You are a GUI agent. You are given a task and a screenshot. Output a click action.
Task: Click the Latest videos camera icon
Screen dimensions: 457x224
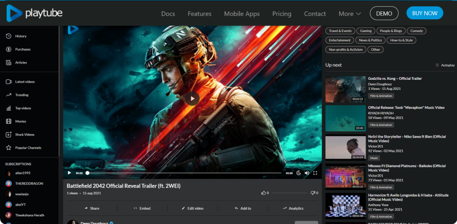pyautogui.click(x=9, y=82)
